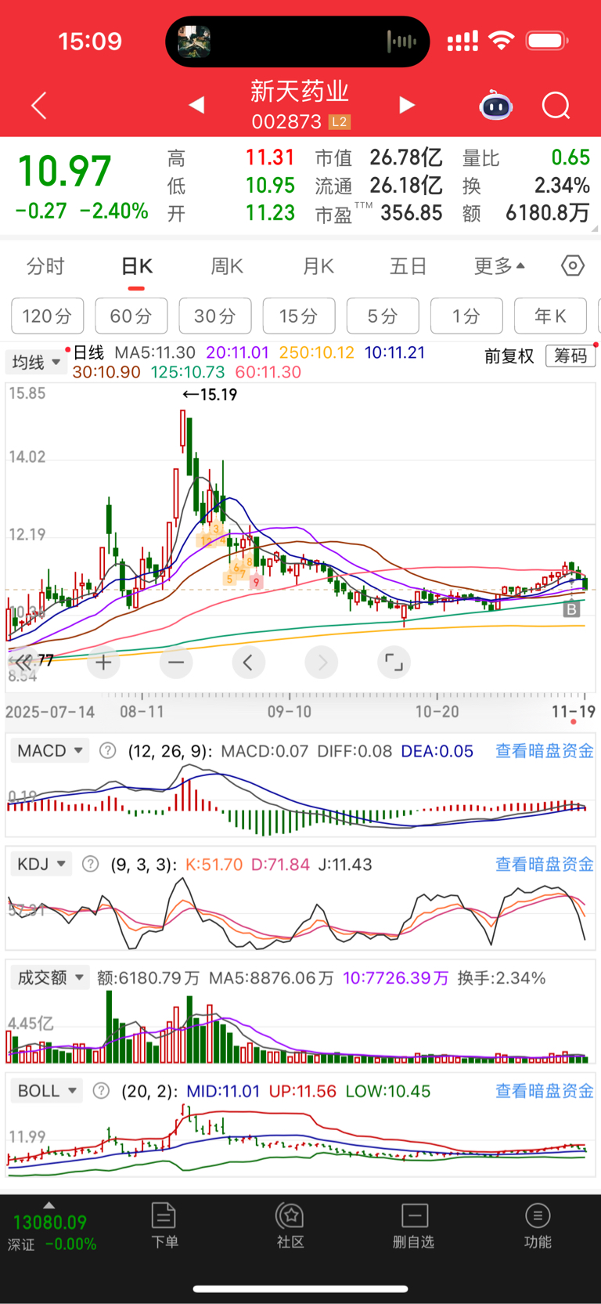Image resolution: width=601 pixels, height=1304 pixels.
Task: Open KDJ help question mark
Action: point(91,864)
